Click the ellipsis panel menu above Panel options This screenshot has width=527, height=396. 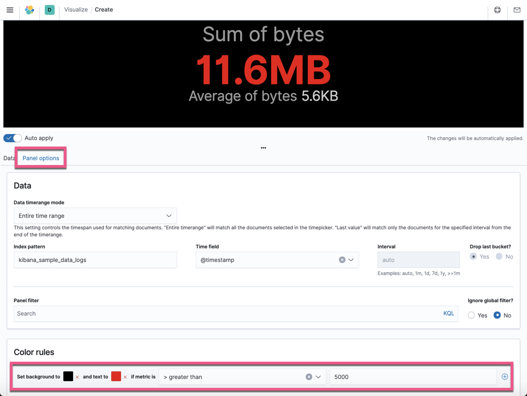[x=263, y=148]
